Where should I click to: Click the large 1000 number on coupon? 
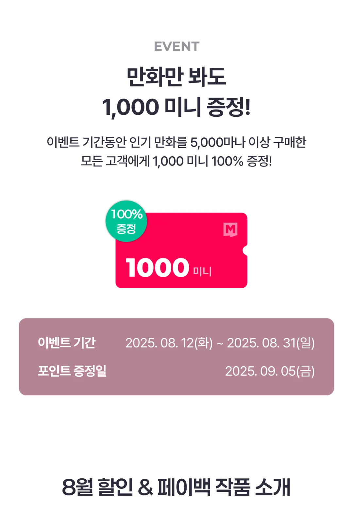coord(157,267)
